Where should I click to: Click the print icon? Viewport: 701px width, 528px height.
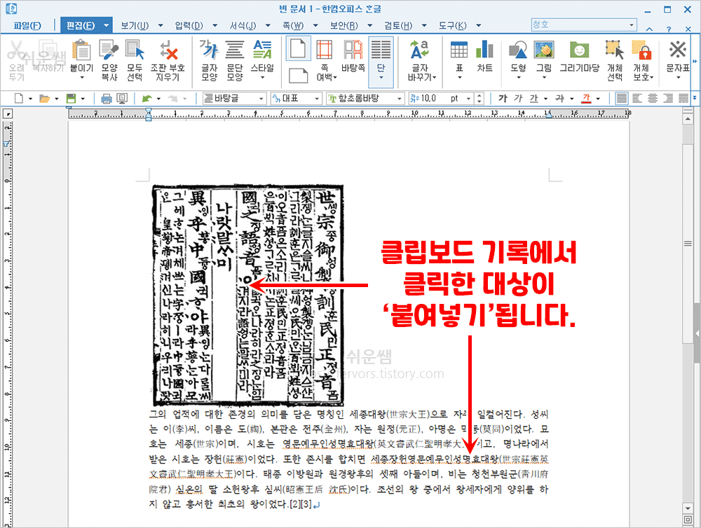[107, 98]
